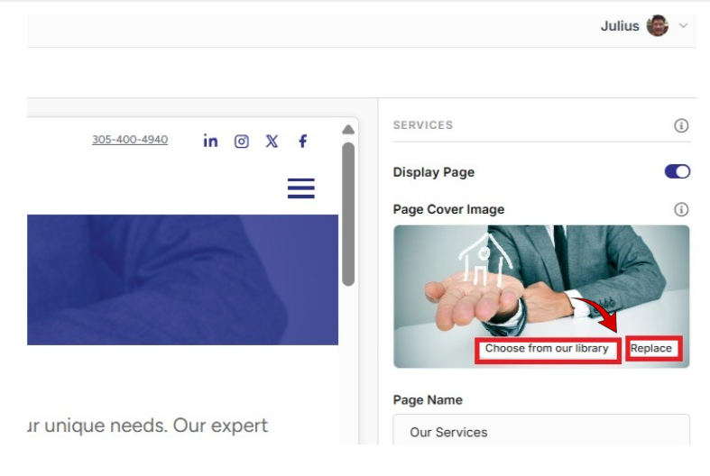Expand the Julius account dropdown chevron
The width and height of the screenshot is (710, 476).
pyautogui.click(x=683, y=26)
